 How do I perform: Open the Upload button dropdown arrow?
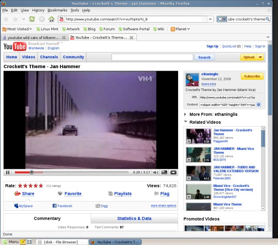click(260, 57)
